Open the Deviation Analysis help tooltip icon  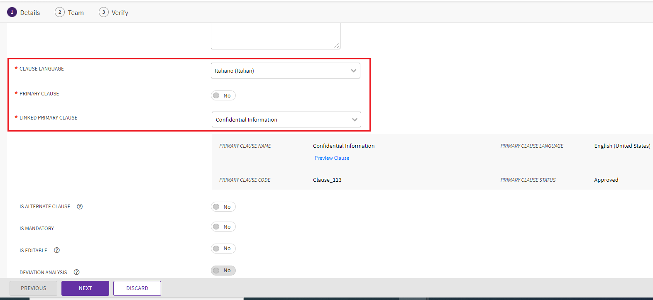click(76, 272)
